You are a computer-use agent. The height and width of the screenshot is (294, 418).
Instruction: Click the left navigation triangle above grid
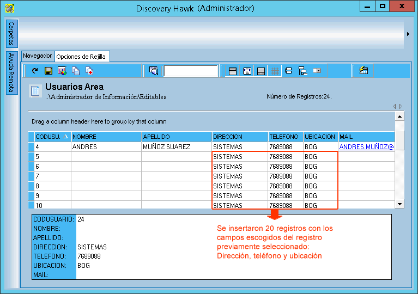click(394, 106)
